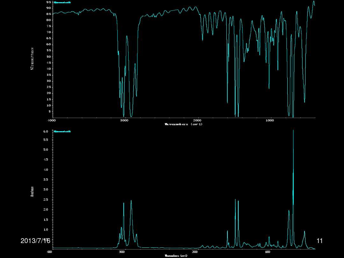Click the 50 value on the transmittance scale
This screenshot has height=258, width=344.
click(x=49, y=57)
